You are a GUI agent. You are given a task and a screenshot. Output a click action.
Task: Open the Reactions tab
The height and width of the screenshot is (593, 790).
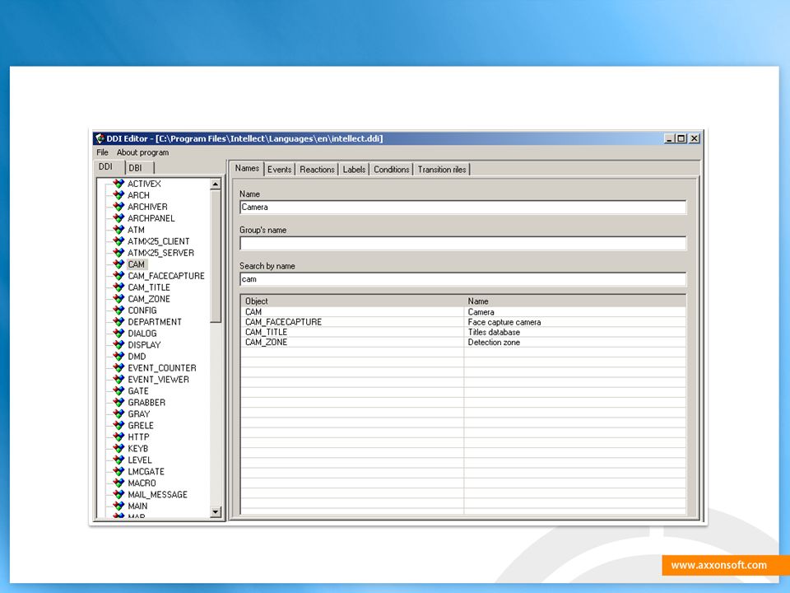(317, 170)
